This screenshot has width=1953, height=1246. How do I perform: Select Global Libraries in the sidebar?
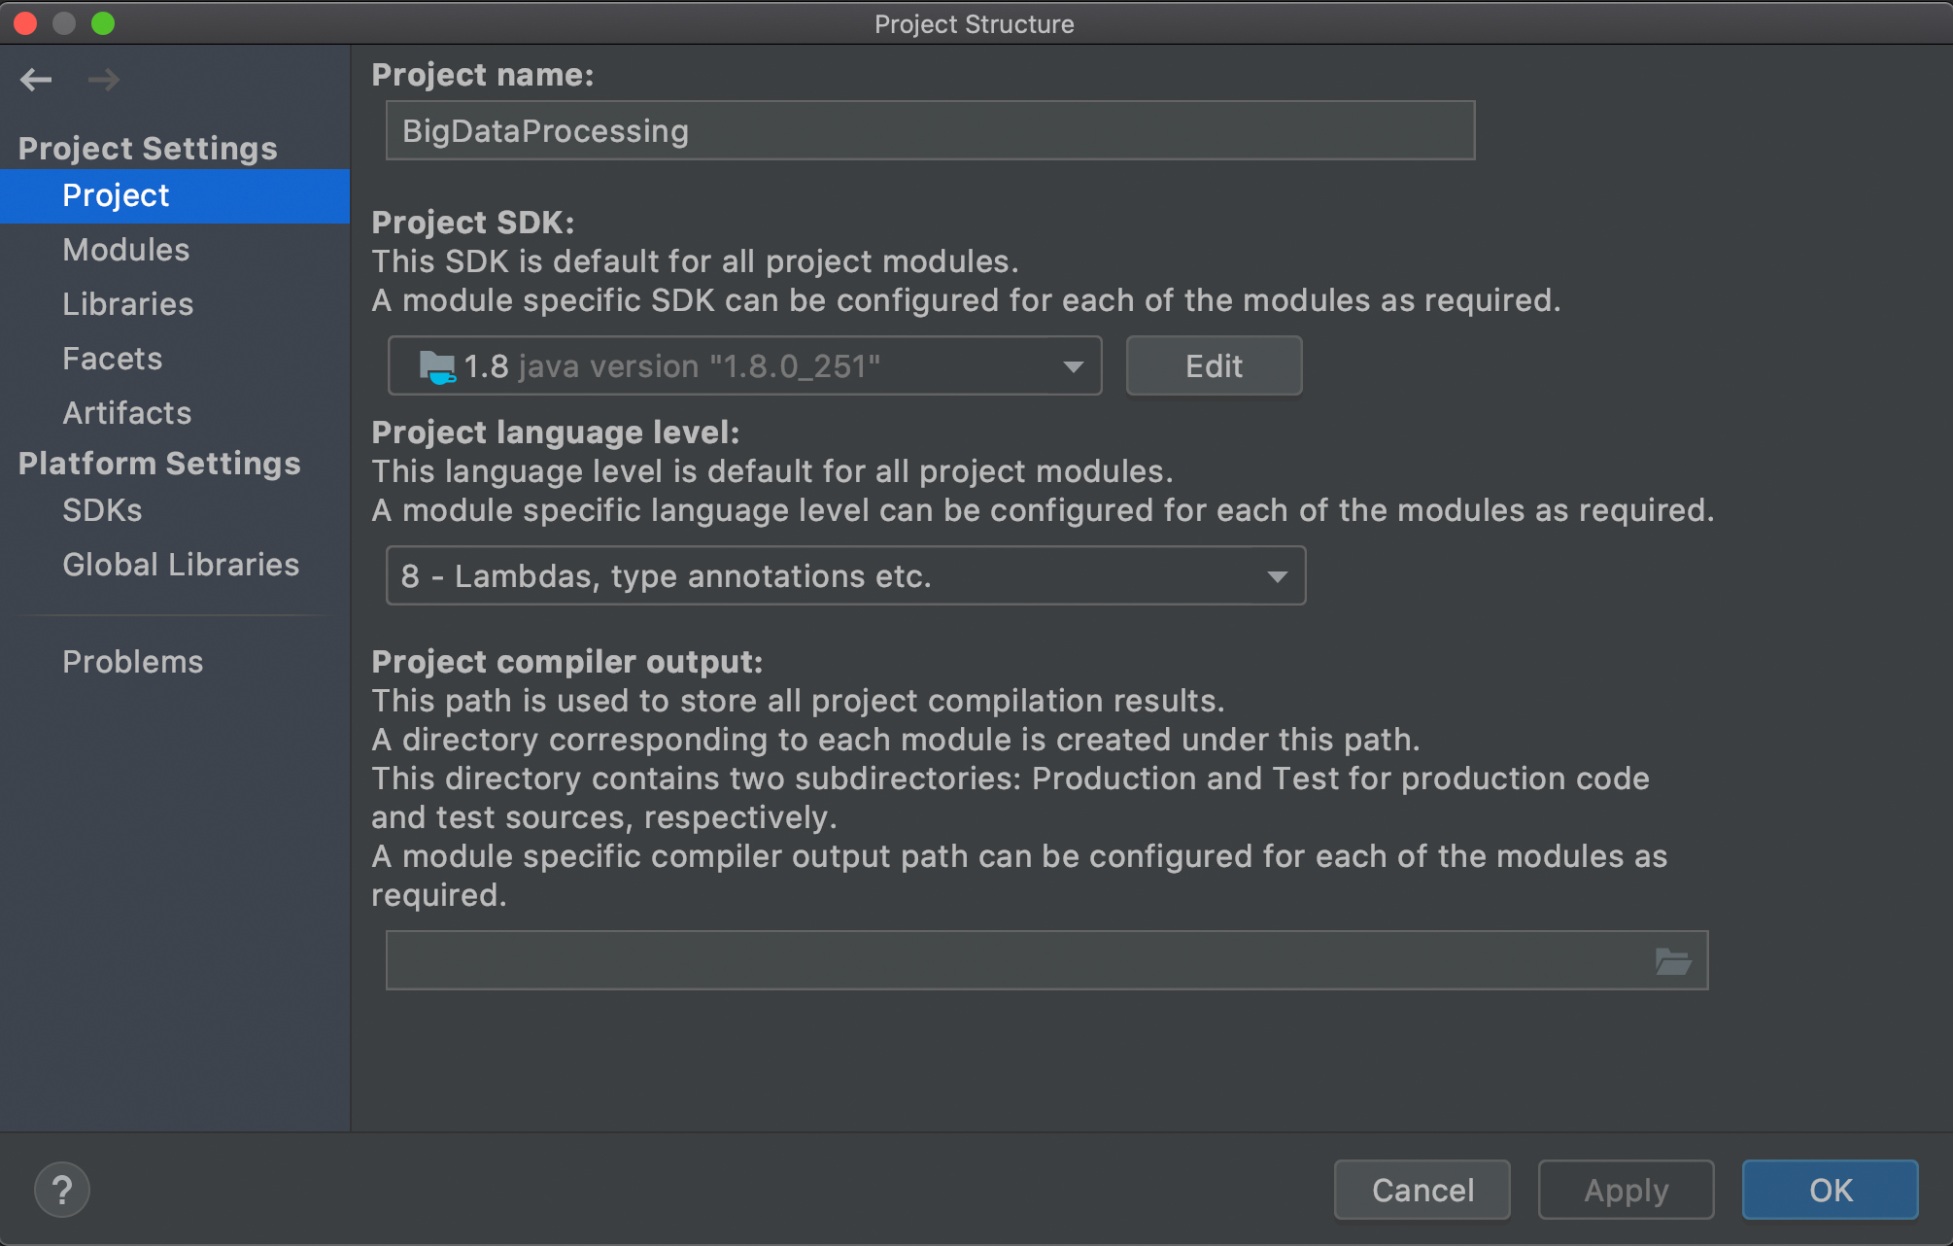click(181, 565)
